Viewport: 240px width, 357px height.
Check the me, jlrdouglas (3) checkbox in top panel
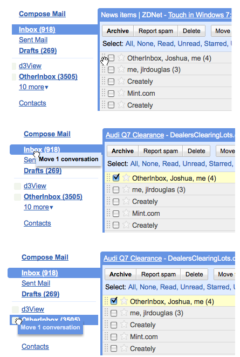(x=111, y=69)
